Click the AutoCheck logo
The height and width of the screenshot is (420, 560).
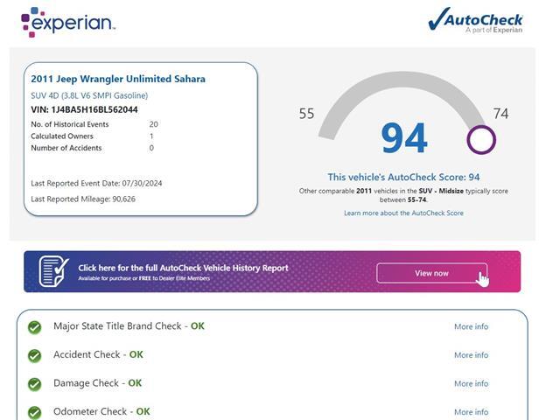475,20
